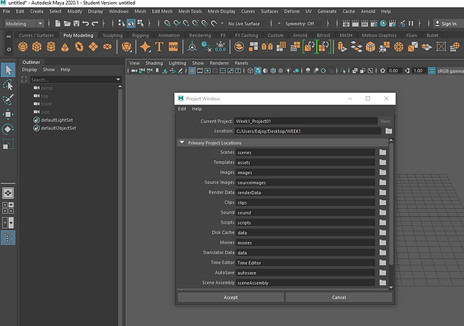Click the Project Window vertical scrollbar

[x=391, y=204]
